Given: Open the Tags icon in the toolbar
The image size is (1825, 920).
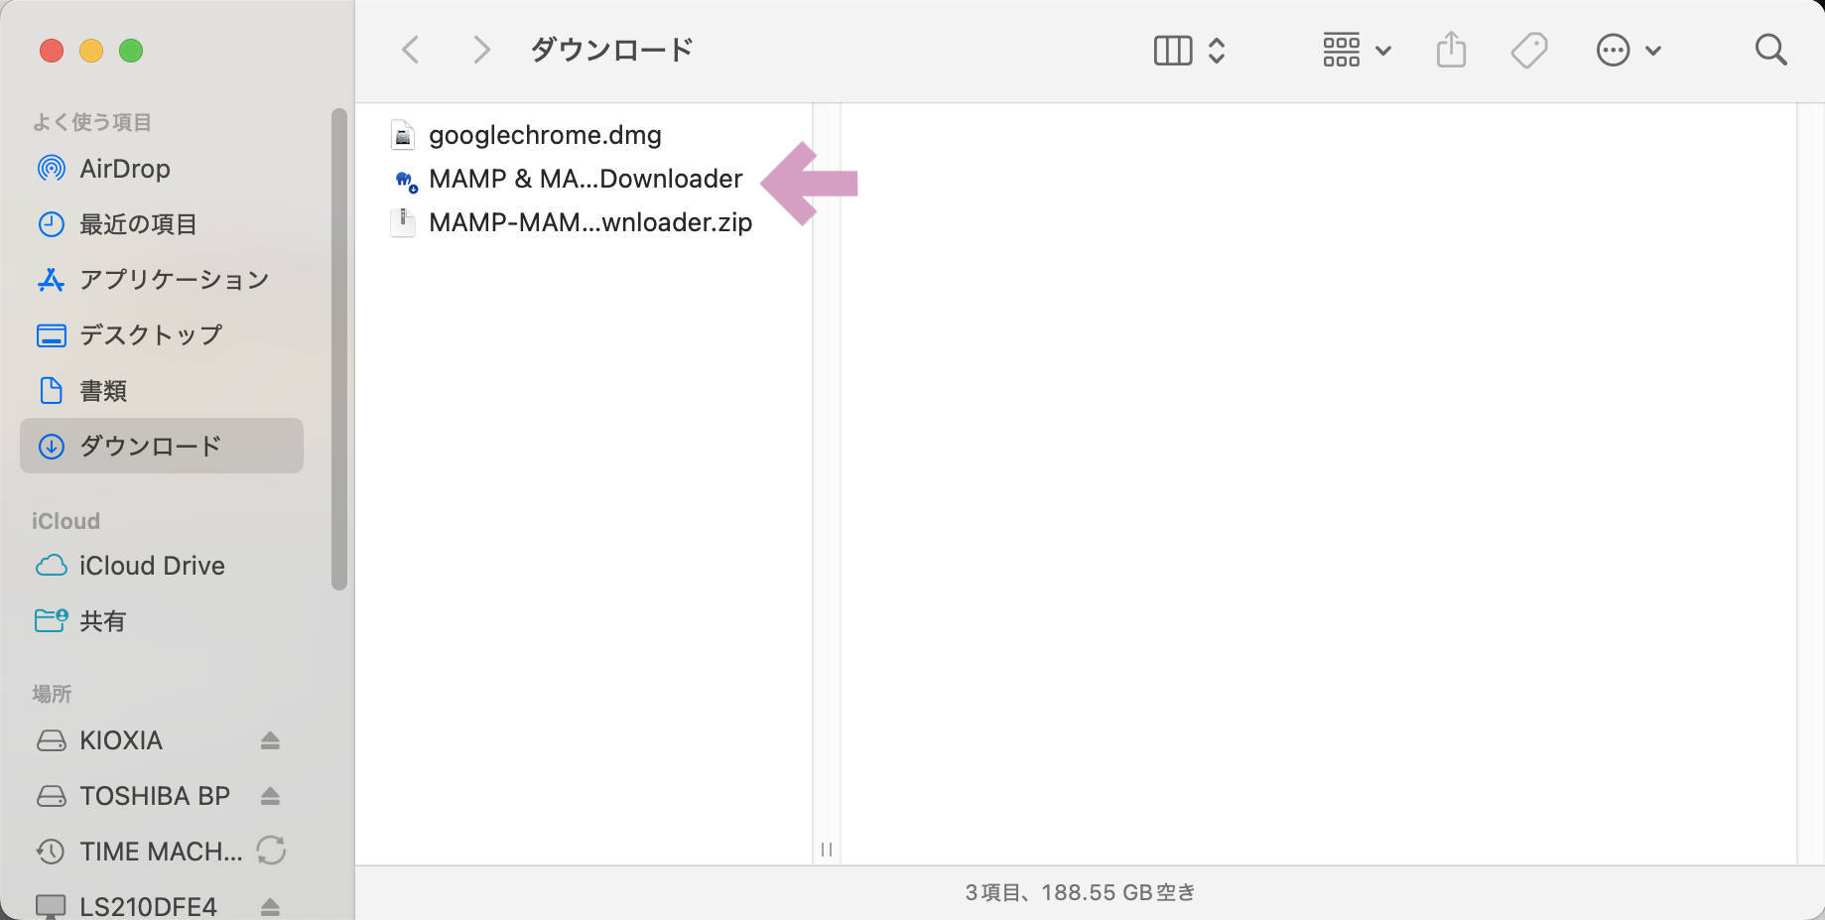Looking at the screenshot, I should (1527, 49).
